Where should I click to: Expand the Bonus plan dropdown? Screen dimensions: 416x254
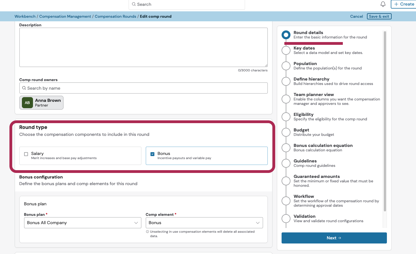click(83, 223)
